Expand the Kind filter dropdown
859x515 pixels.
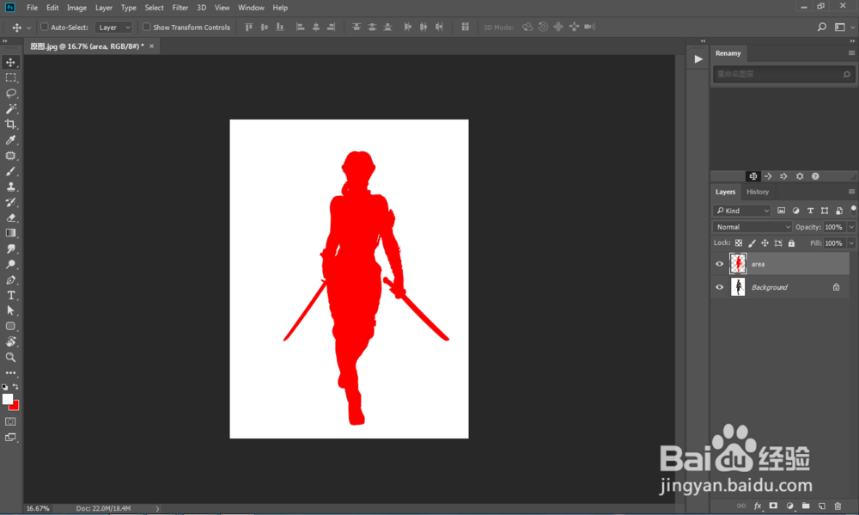743,211
